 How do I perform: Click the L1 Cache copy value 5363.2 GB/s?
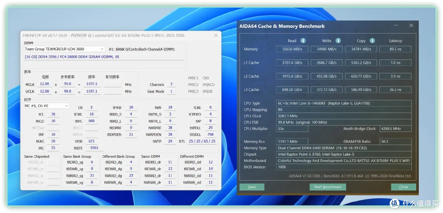(361, 63)
